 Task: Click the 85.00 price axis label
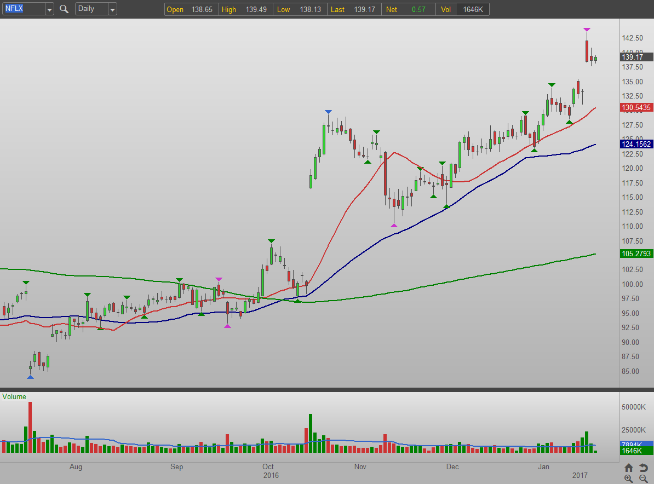point(630,371)
